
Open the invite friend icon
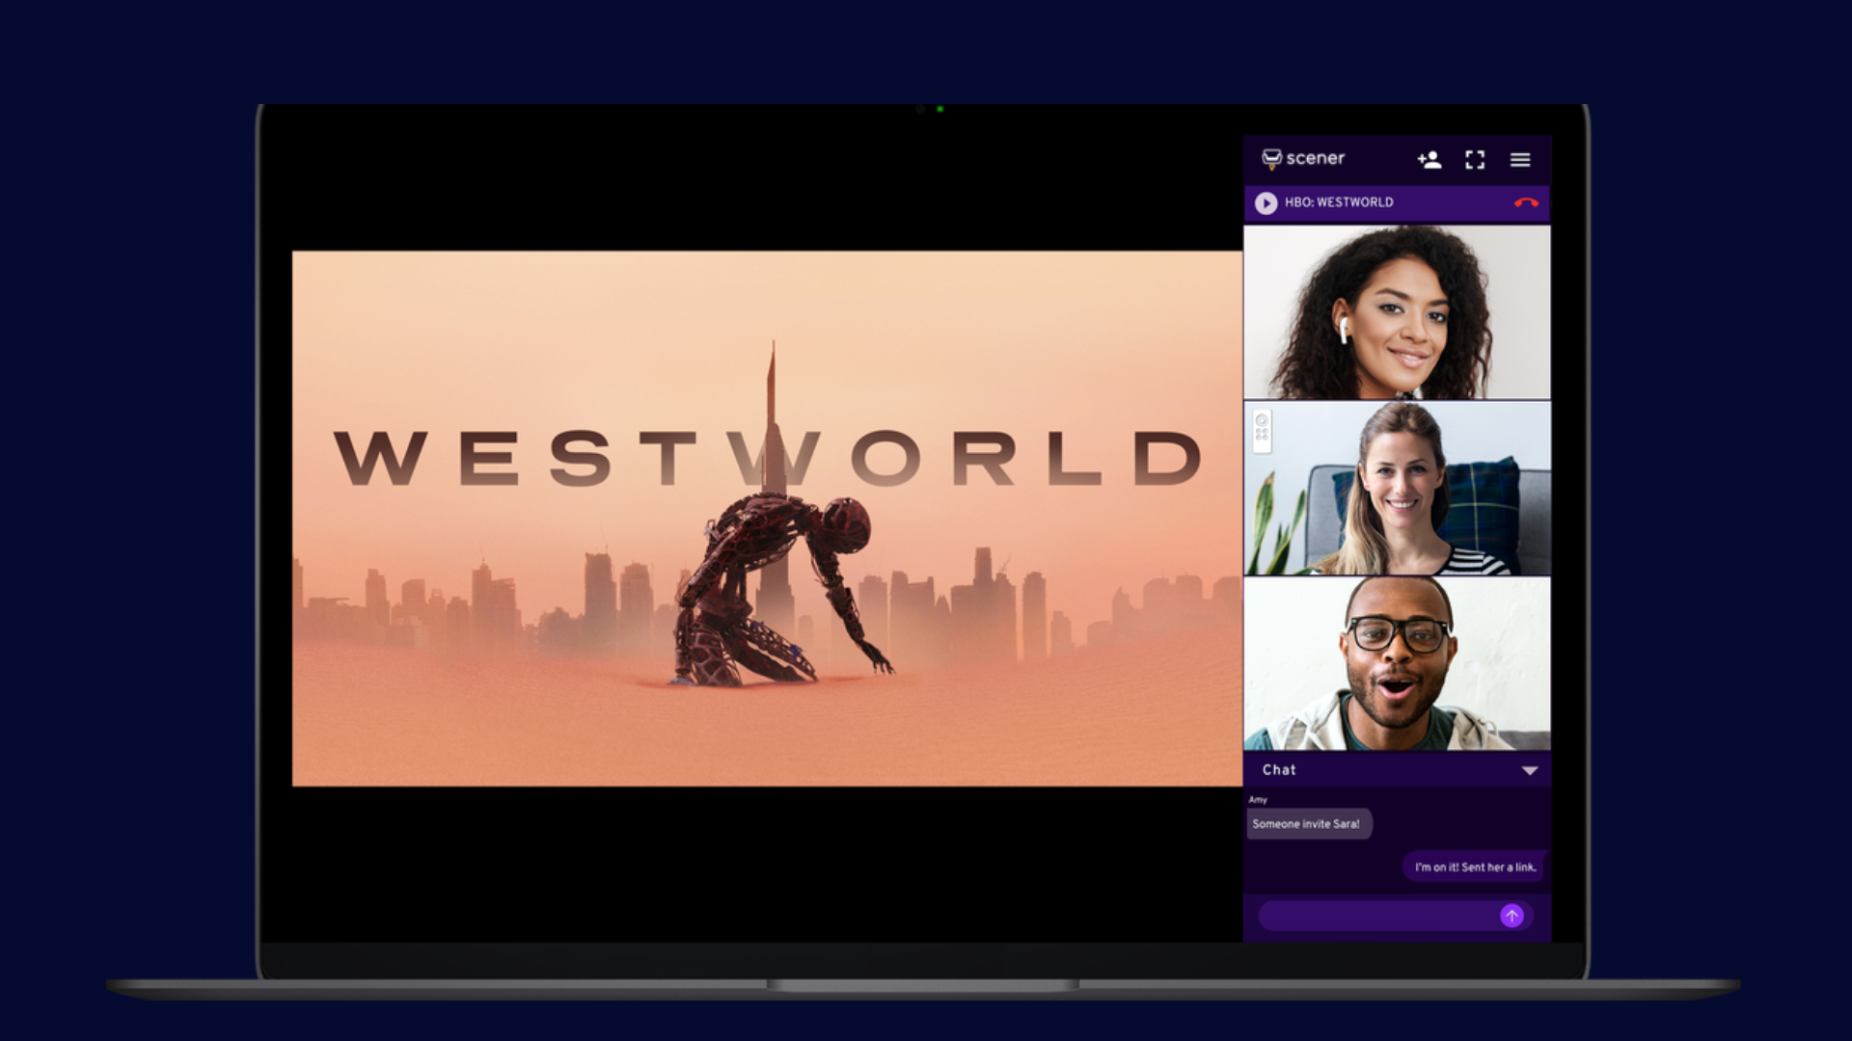(1430, 160)
